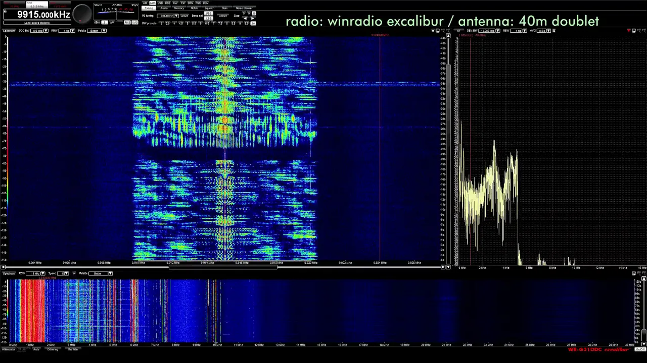The image size is (647, 363).
Task: Select AMS demodulation mode
Action: point(153,3)
